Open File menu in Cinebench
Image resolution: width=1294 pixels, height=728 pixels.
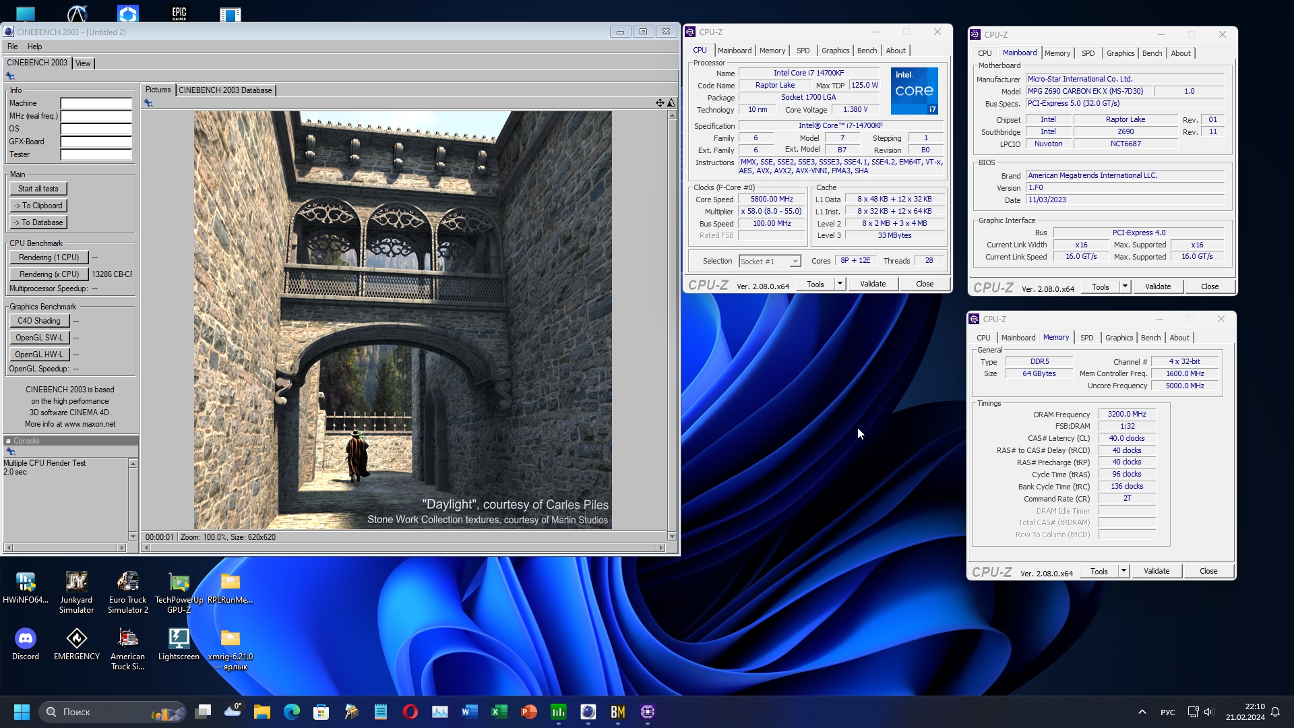(12, 47)
